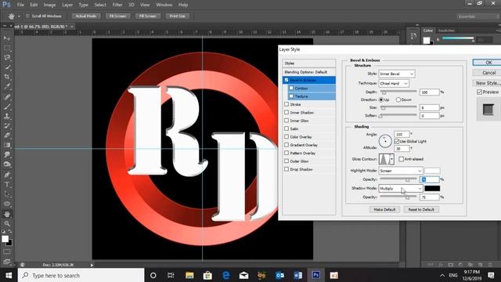The image size is (501, 282).
Task: Open the shadow mode black color swatch
Action: (432, 188)
